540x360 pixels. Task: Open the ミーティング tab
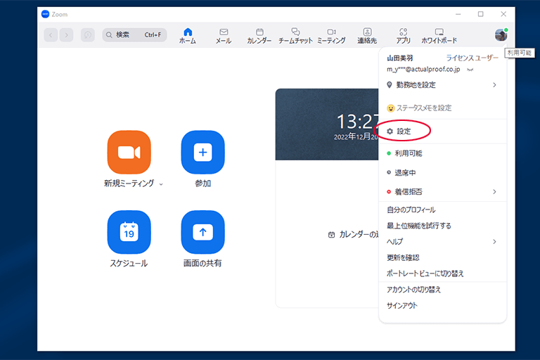click(331, 36)
